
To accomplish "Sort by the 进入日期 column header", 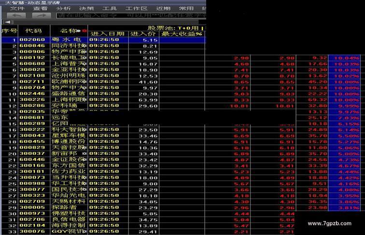I will point(108,34).
